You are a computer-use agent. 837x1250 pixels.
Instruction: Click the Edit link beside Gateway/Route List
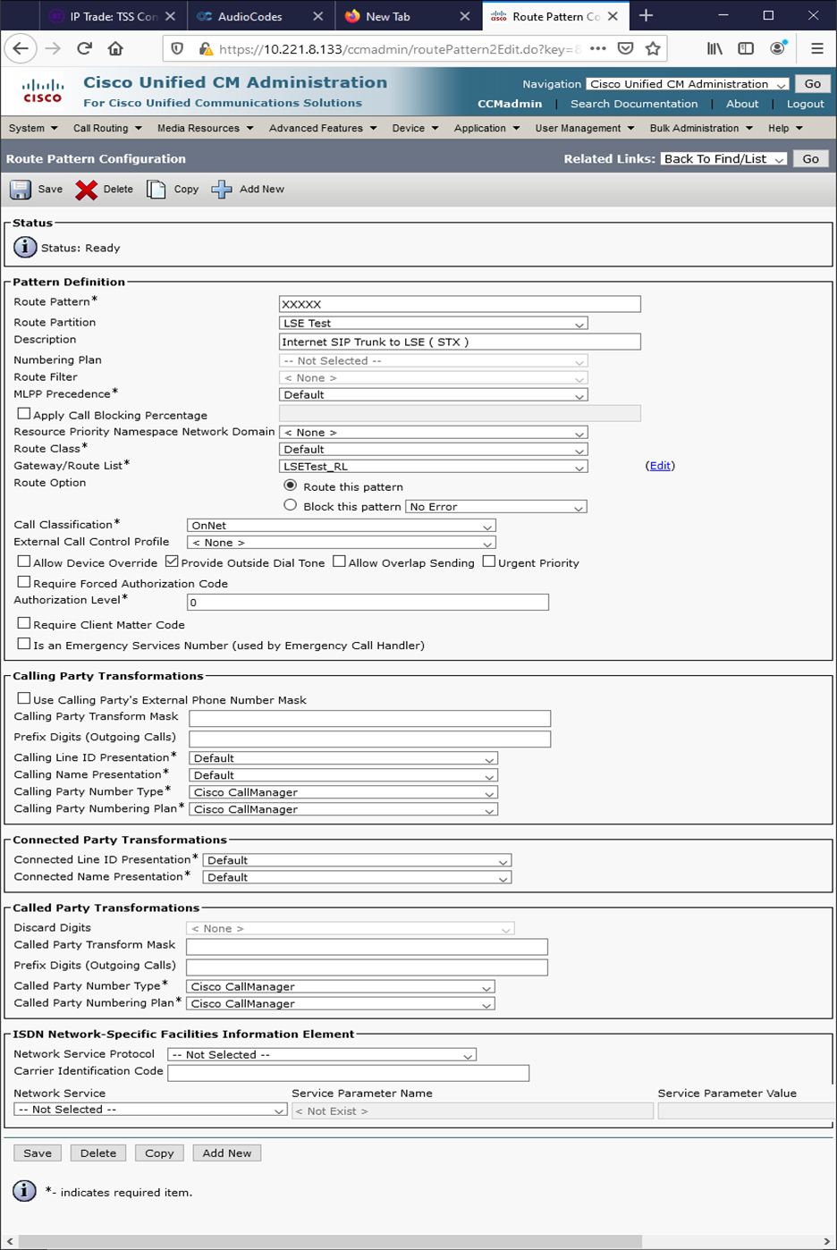[660, 466]
